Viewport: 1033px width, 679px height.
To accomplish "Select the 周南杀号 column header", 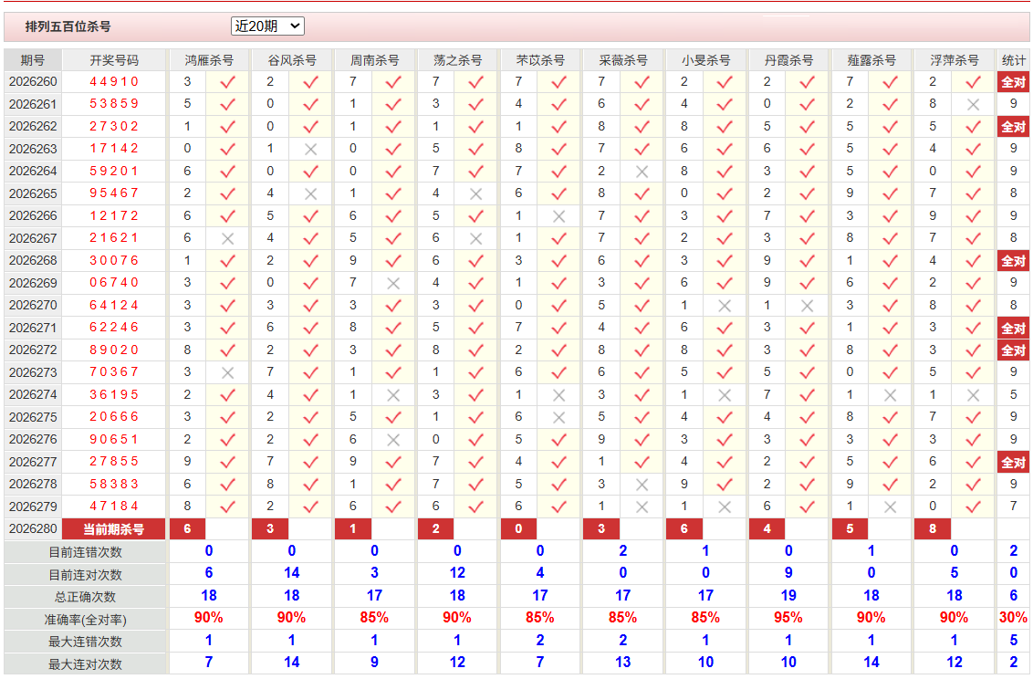I will click(x=374, y=60).
